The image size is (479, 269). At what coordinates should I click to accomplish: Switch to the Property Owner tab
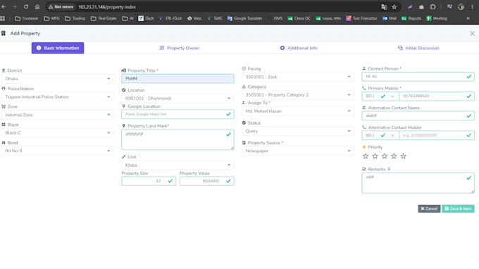[180, 48]
